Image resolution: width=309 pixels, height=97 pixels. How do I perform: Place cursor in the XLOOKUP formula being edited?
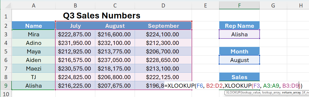(233, 86)
